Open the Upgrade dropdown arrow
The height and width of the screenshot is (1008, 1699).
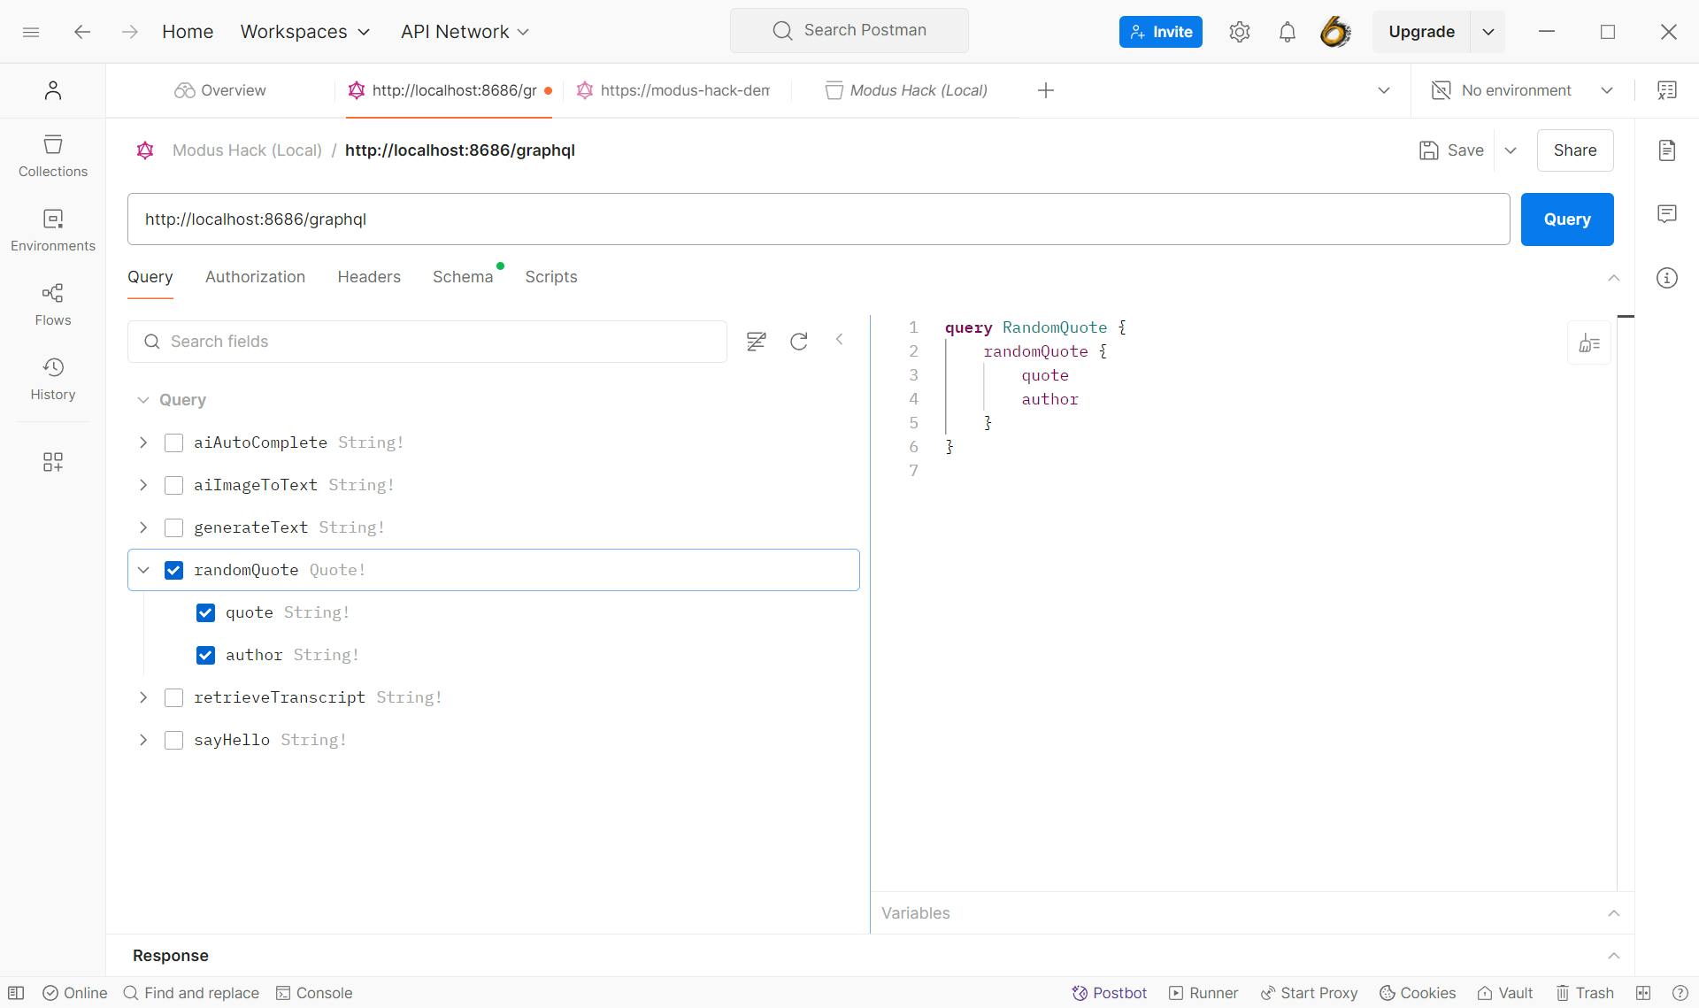1488,32
